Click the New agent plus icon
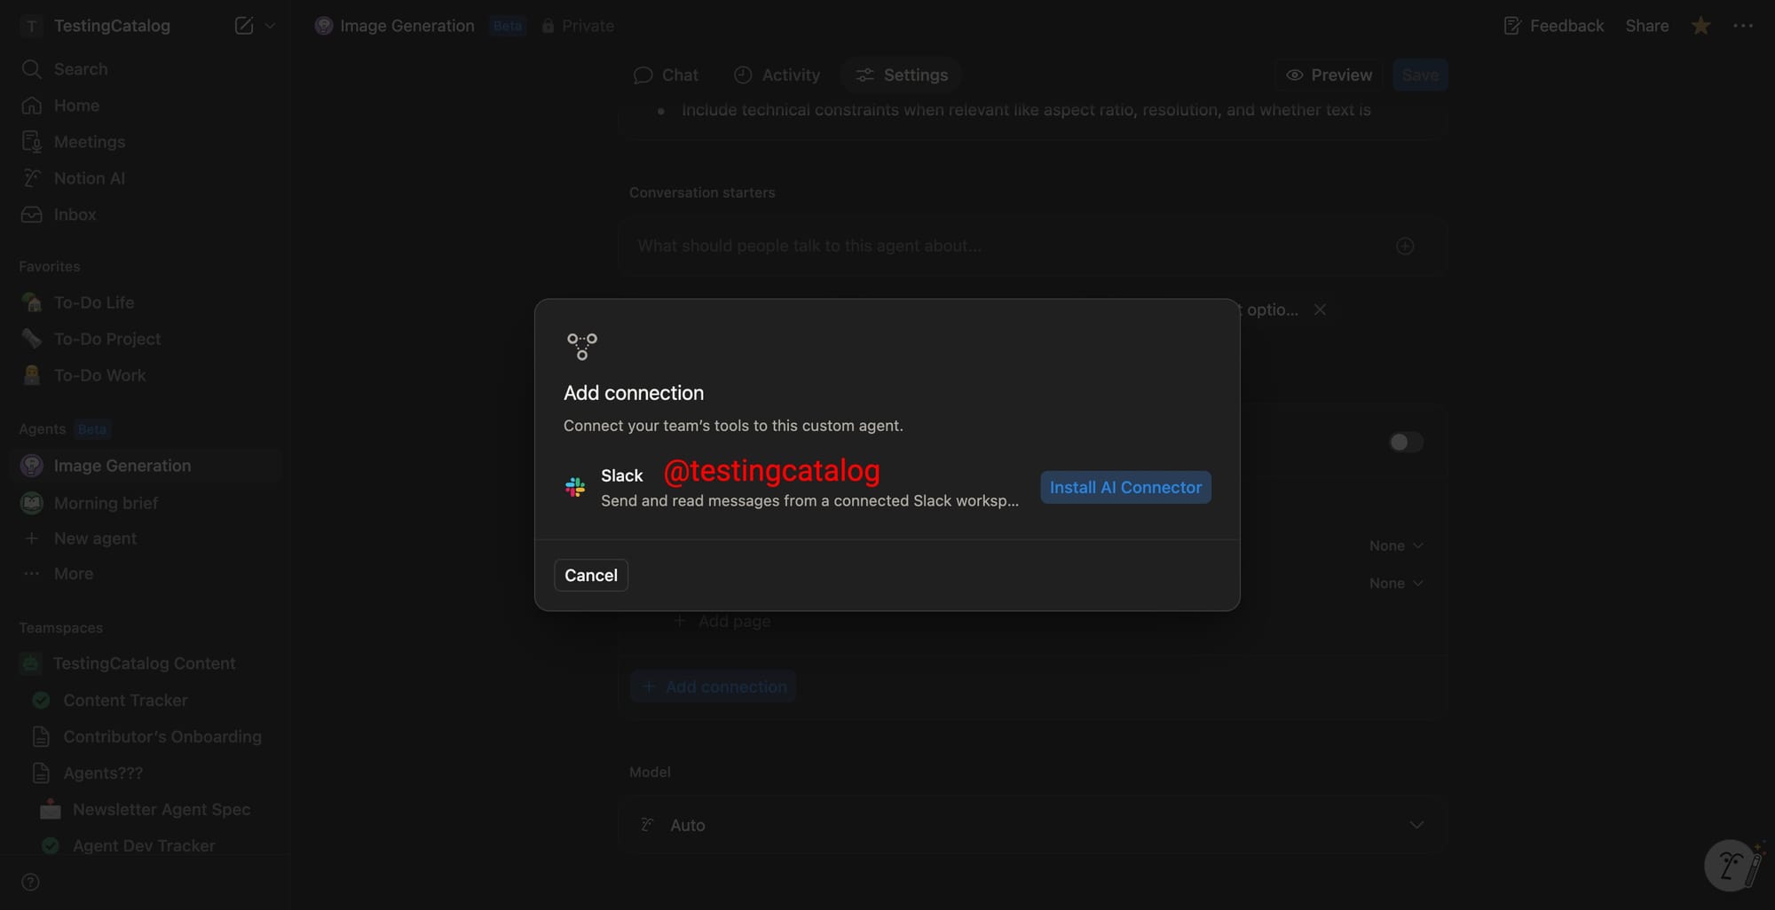The height and width of the screenshot is (910, 1775). pos(31,538)
